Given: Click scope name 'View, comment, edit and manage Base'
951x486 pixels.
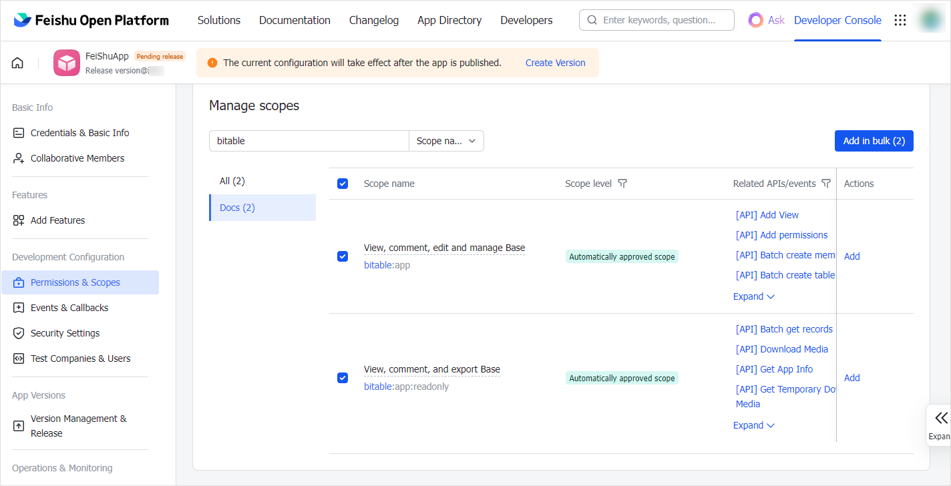Looking at the screenshot, I should click(445, 248).
